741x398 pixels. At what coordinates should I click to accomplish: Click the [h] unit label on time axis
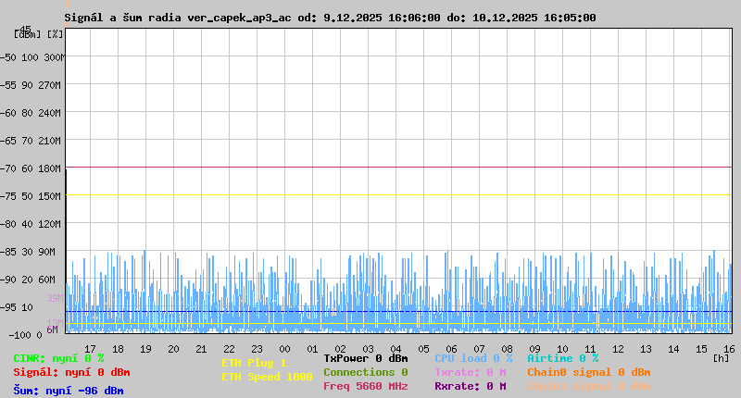tap(722, 357)
